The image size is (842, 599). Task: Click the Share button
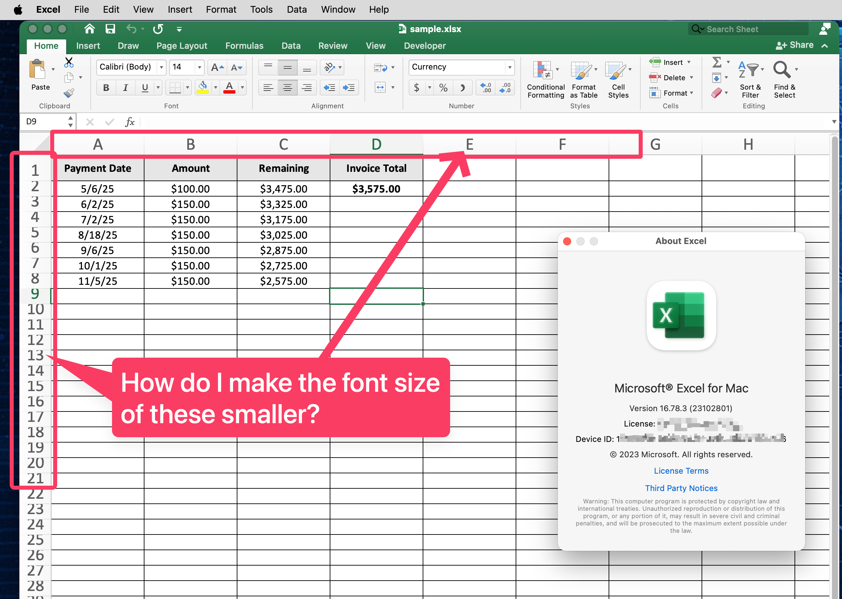[x=795, y=45]
